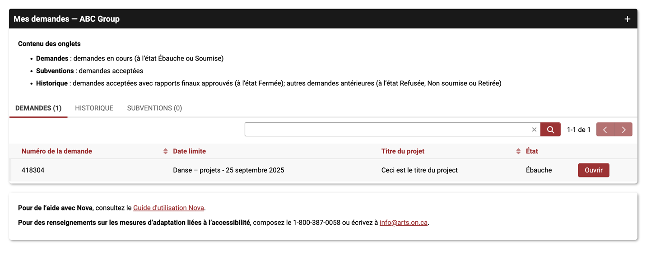Image resolution: width=646 pixels, height=256 pixels.
Task: Go to next page of results
Action: click(x=623, y=130)
